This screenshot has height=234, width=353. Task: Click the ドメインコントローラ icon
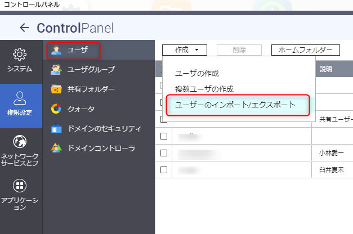(x=56, y=148)
